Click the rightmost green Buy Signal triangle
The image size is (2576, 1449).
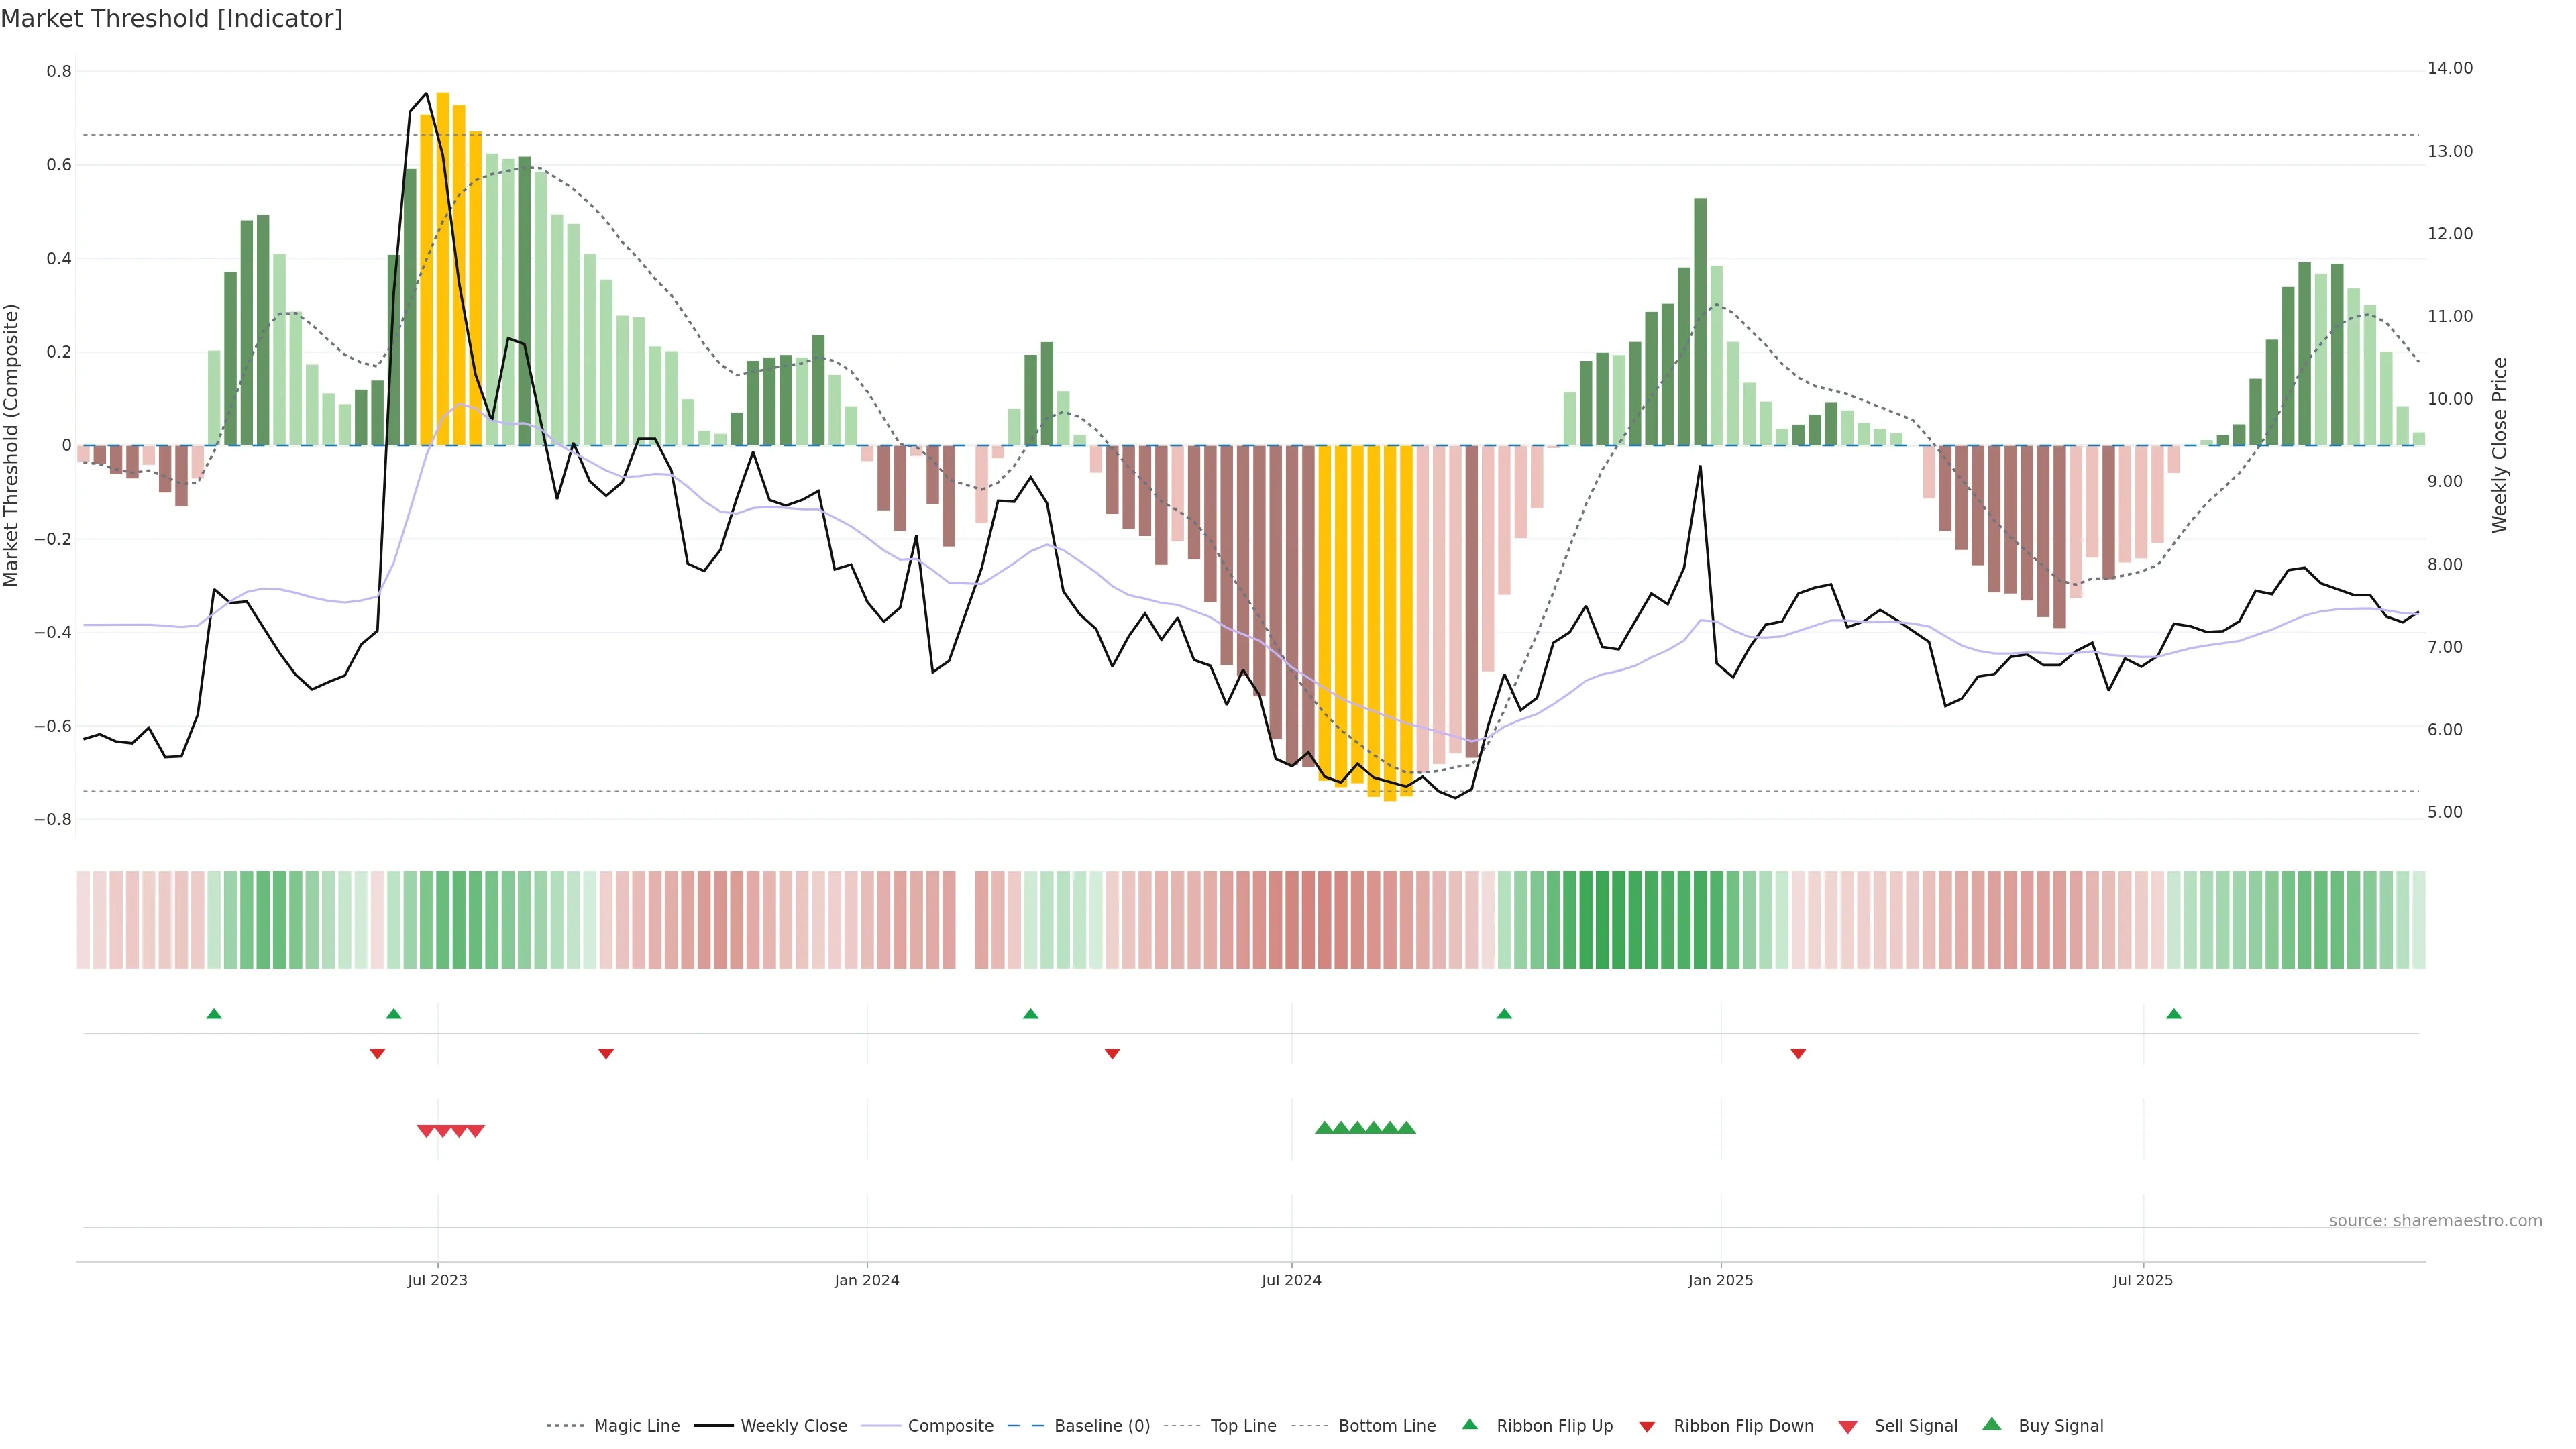pyautogui.click(x=1406, y=1128)
